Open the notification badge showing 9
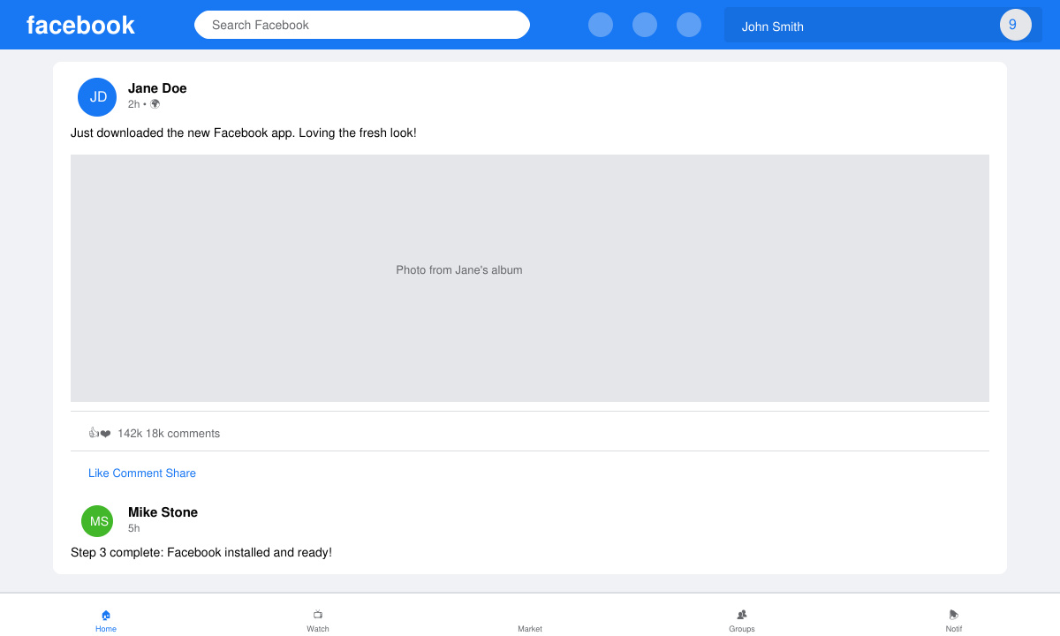The width and height of the screenshot is (1060, 636). click(1015, 25)
